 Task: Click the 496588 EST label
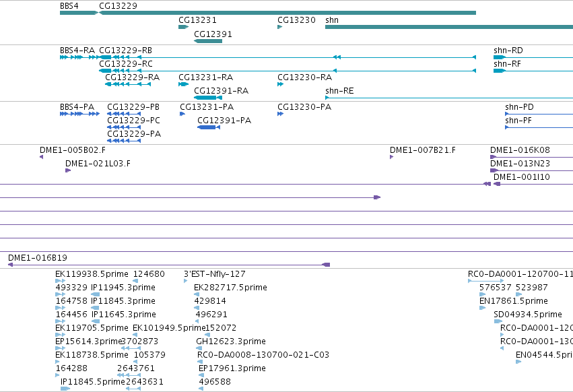215,382
